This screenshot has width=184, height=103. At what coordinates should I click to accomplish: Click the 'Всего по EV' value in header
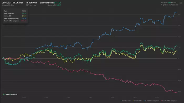54,5
